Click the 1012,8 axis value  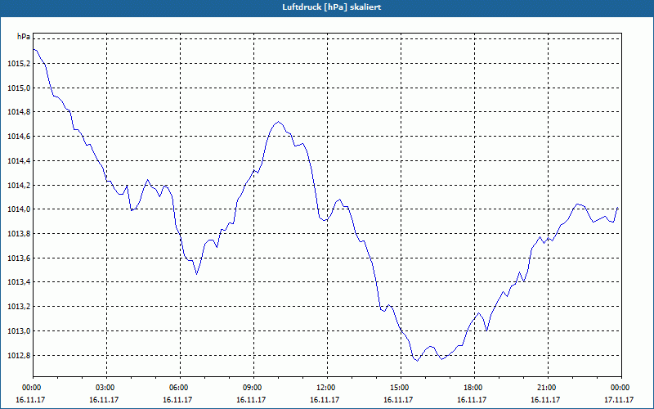[x=19, y=356]
